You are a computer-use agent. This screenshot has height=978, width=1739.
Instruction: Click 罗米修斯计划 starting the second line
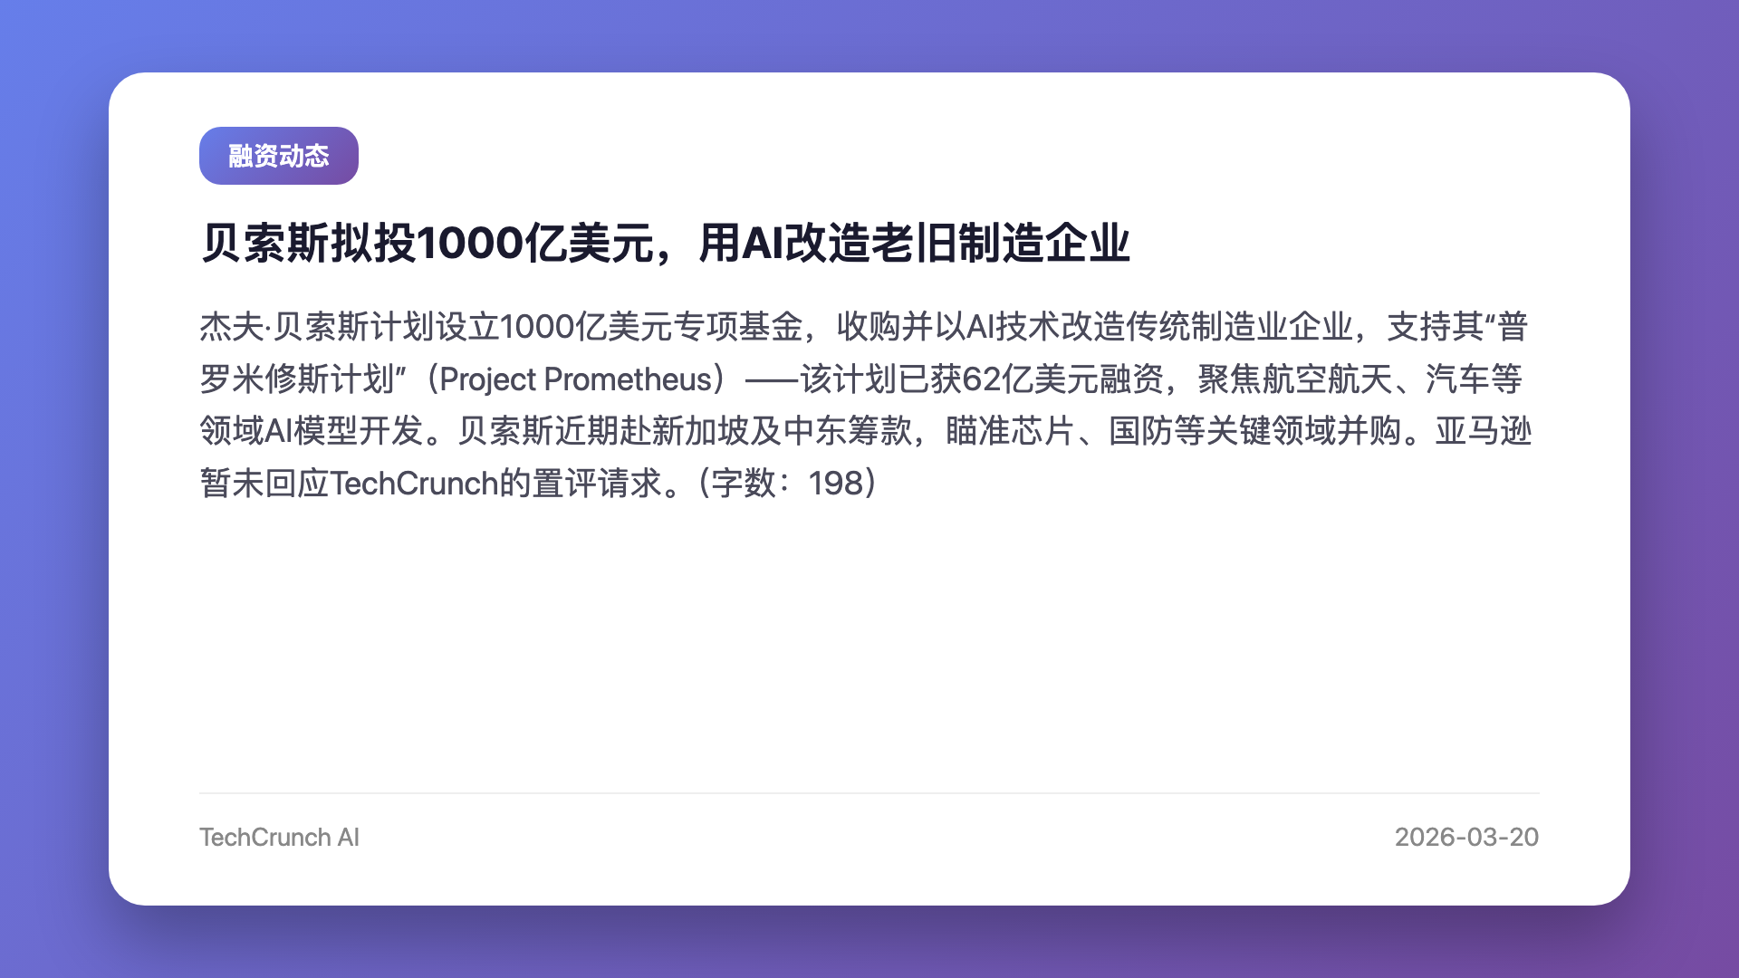click(297, 379)
